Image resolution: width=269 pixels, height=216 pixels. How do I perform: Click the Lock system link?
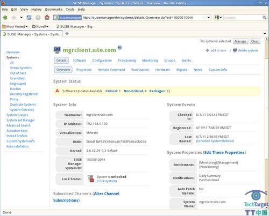click(107, 181)
